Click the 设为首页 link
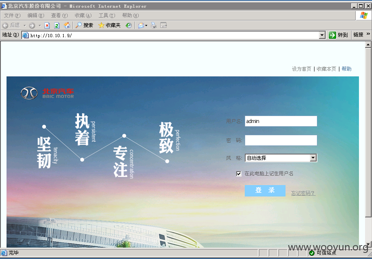This screenshot has height=259, width=372. [x=301, y=69]
